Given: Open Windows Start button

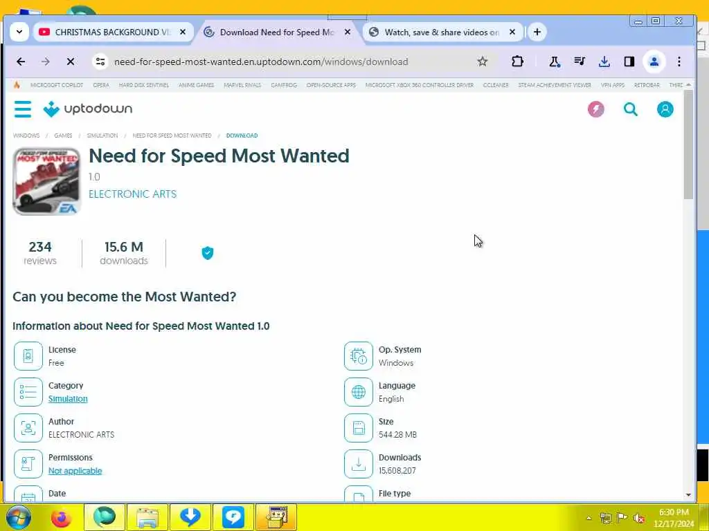Looking at the screenshot, I should (x=19, y=517).
